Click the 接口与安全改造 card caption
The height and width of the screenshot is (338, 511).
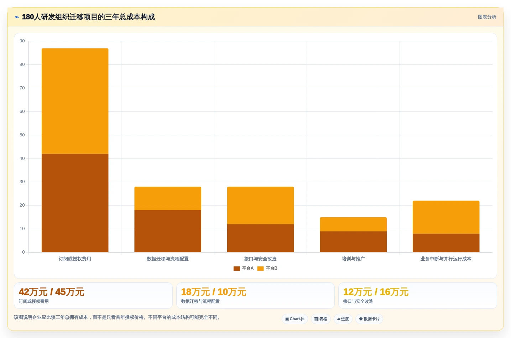tap(358, 301)
